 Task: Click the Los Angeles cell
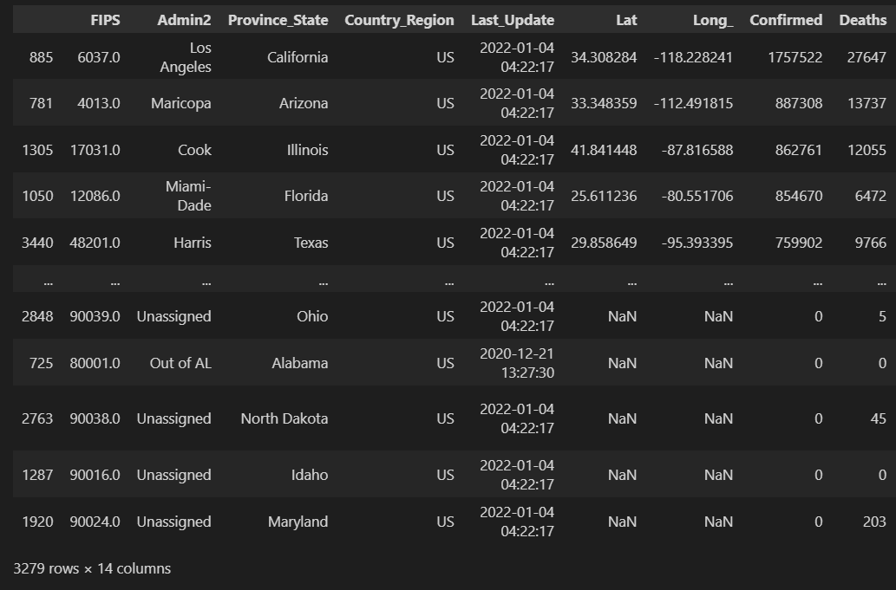pyautogui.click(x=186, y=57)
